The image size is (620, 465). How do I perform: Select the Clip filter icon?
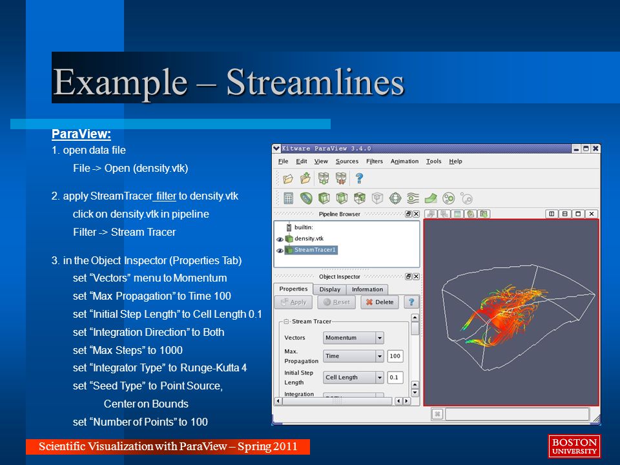(324, 198)
